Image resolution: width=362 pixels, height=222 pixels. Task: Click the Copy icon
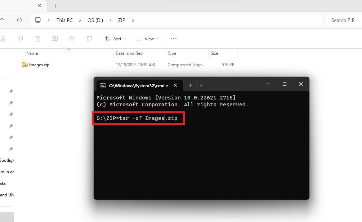click(20, 39)
